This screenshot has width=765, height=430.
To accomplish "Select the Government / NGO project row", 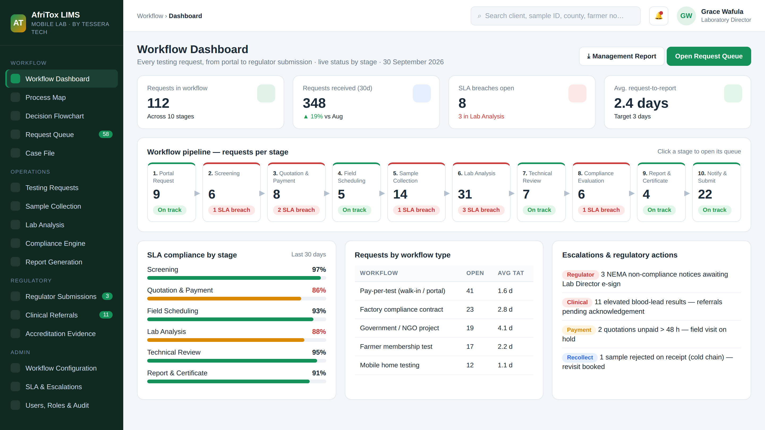I will 444,328.
